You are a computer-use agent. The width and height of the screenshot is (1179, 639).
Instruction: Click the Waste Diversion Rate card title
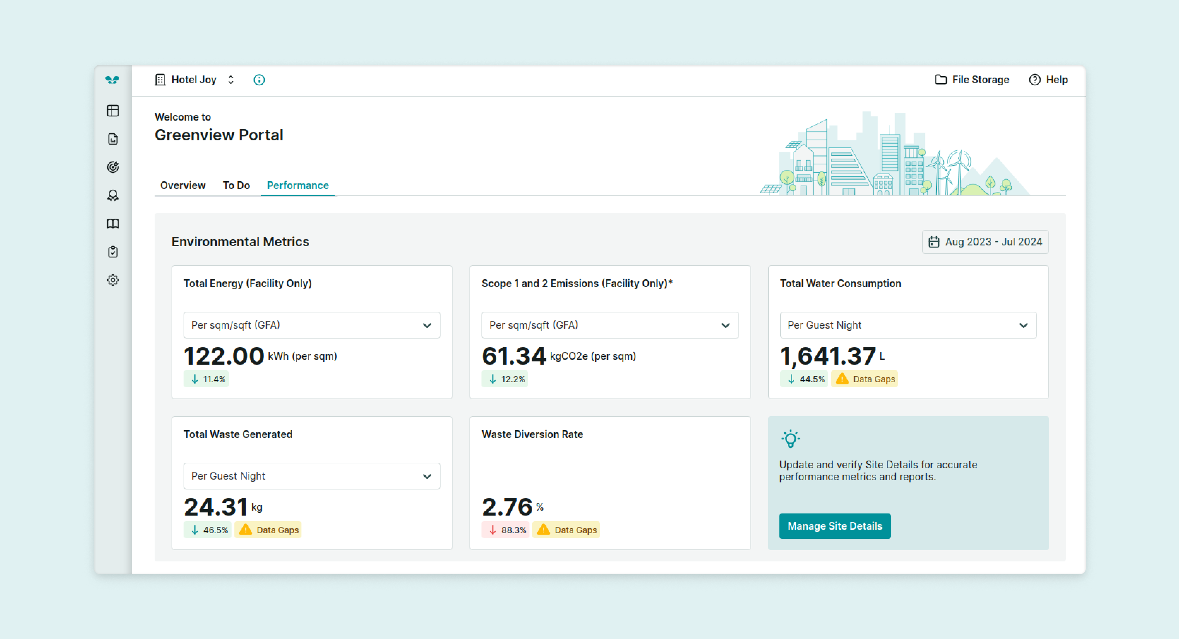click(x=532, y=434)
